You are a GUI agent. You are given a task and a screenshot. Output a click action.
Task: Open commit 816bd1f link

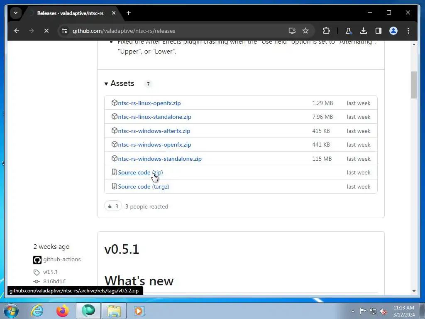pyautogui.click(x=54, y=282)
